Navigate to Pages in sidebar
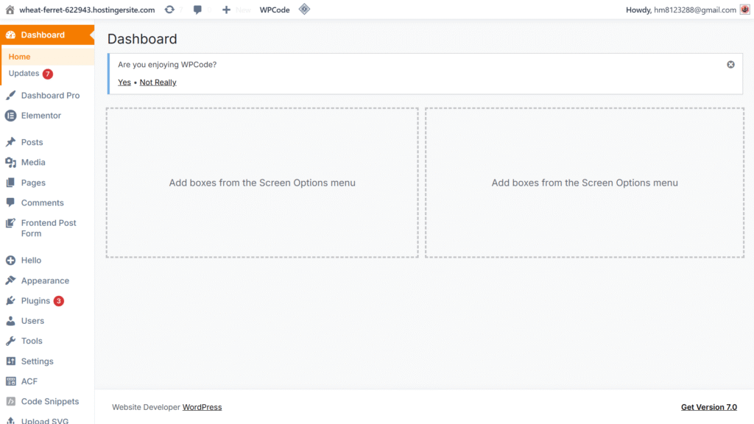754x424 pixels. click(33, 183)
